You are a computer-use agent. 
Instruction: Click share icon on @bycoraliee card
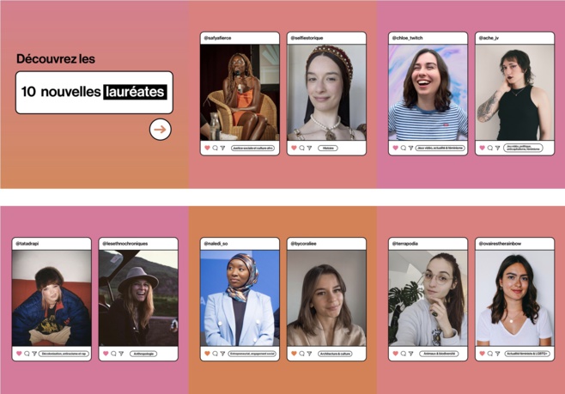309,353
